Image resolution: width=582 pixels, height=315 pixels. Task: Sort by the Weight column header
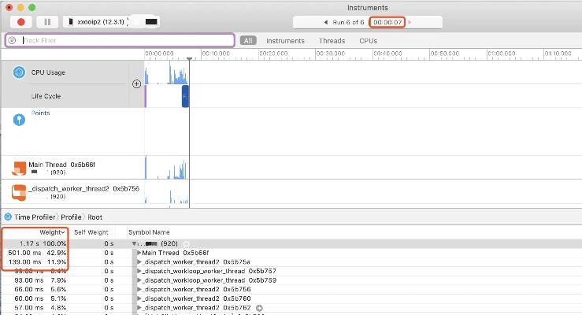(50, 232)
